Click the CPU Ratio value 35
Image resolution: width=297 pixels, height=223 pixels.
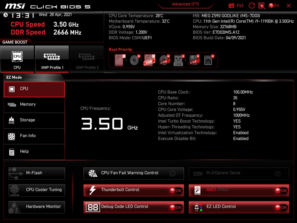point(235,98)
